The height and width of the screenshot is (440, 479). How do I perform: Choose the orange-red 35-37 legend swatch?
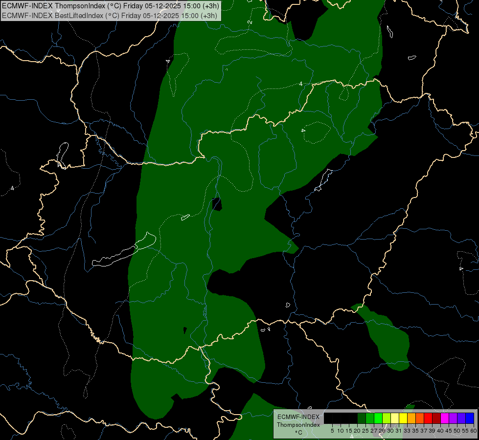(420, 418)
